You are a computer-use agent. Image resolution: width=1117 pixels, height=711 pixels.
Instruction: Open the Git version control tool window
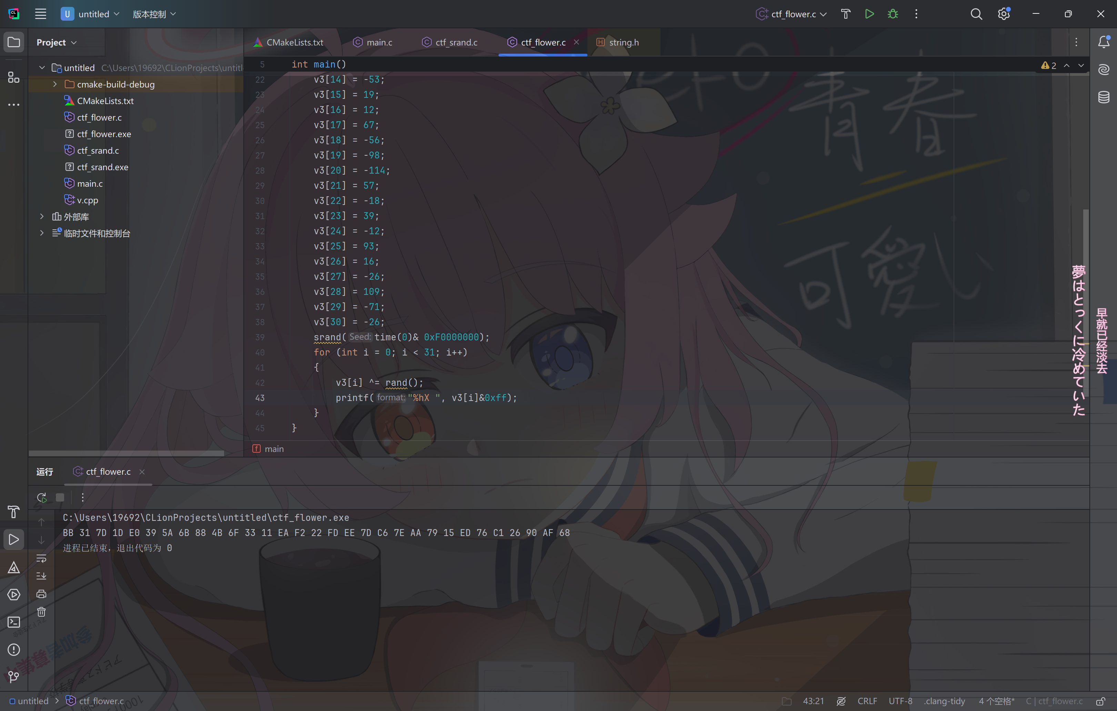coord(14,677)
